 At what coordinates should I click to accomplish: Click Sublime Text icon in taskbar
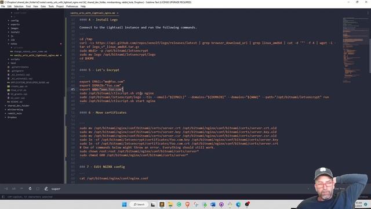162,204
